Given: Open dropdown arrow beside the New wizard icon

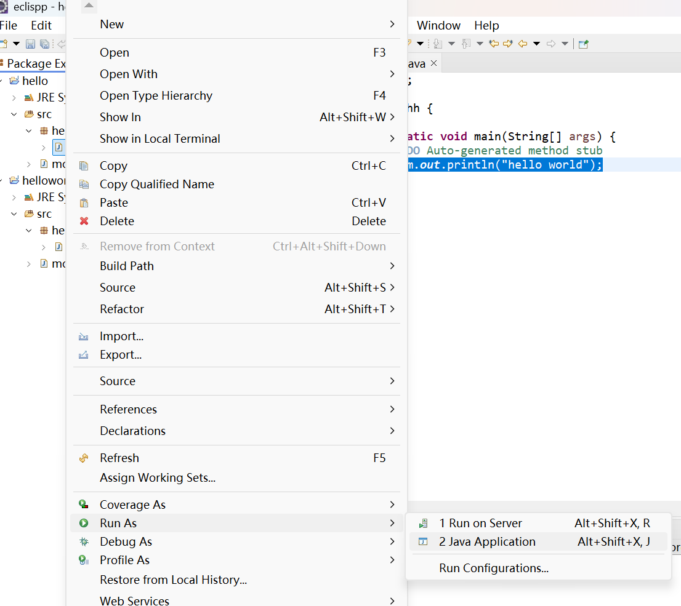Looking at the screenshot, I should pyautogui.click(x=17, y=44).
